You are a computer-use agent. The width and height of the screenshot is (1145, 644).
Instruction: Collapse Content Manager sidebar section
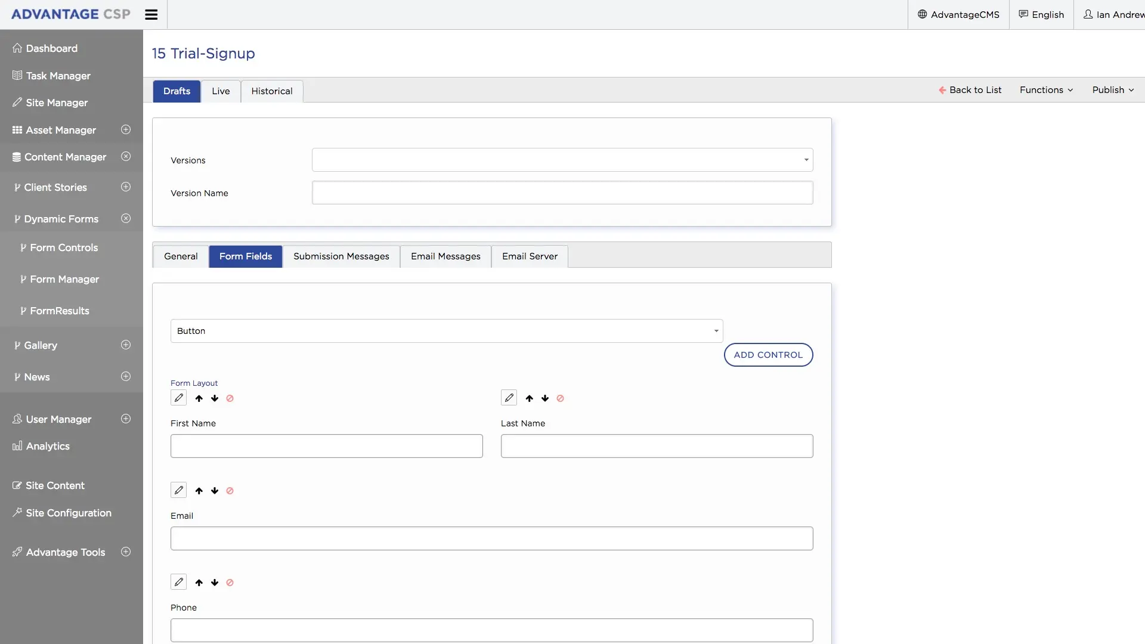coord(126,156)
